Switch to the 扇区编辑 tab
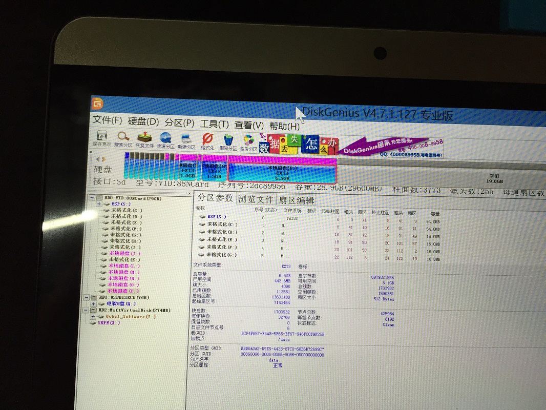This screenshot has height=410, width=546. pos(297,200)
